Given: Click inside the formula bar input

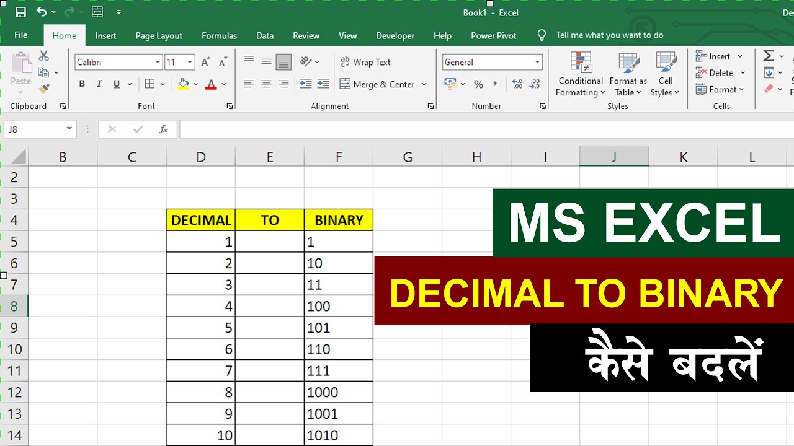Looking at the screenshot, I should tap(486, 129).
